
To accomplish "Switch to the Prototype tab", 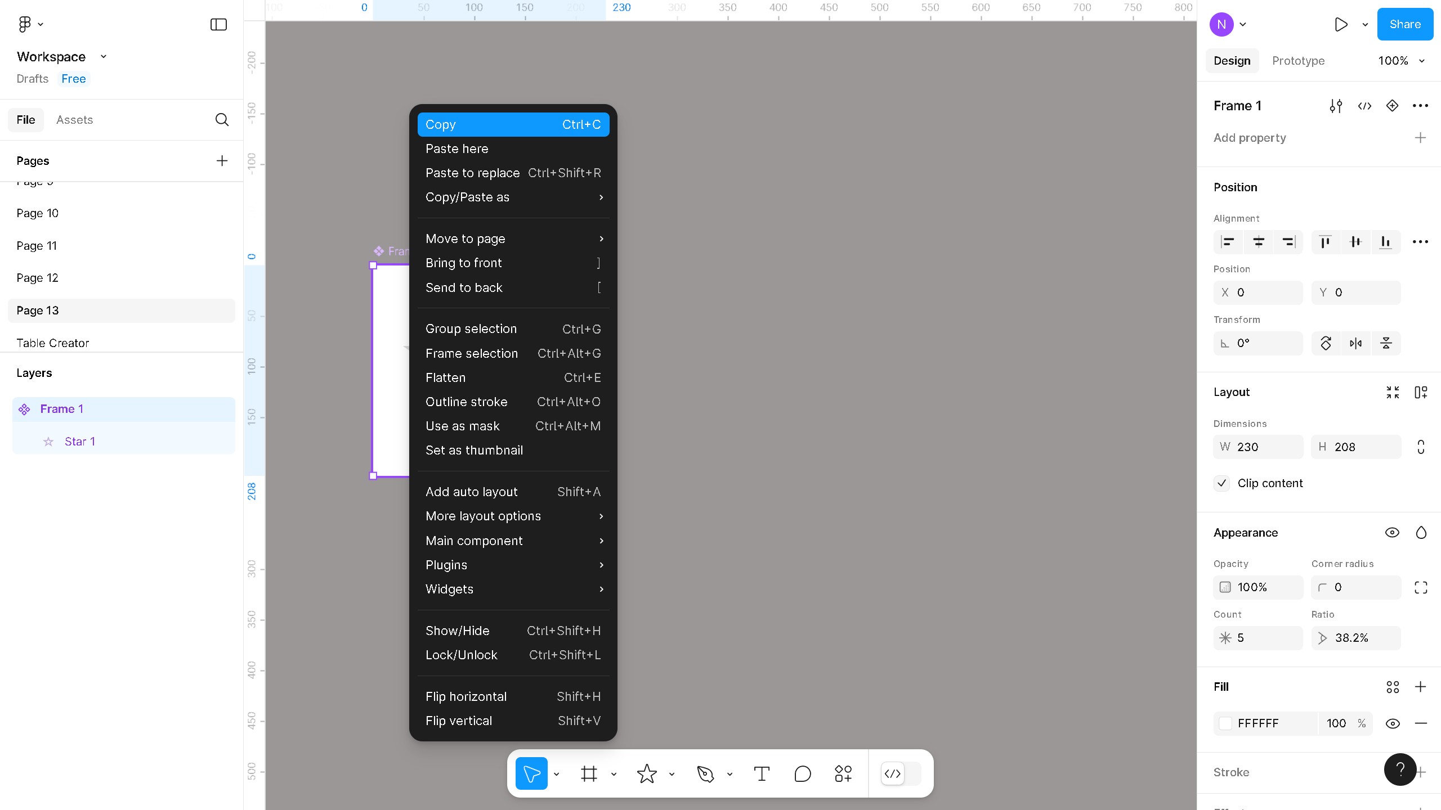I will click(x=1298, y=61).
